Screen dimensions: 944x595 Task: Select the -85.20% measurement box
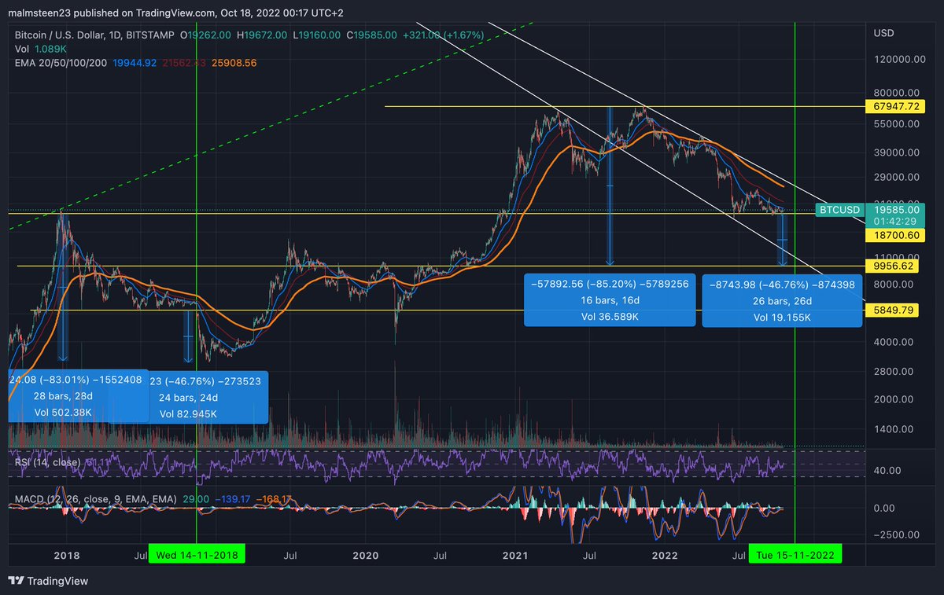pos(610,300)
